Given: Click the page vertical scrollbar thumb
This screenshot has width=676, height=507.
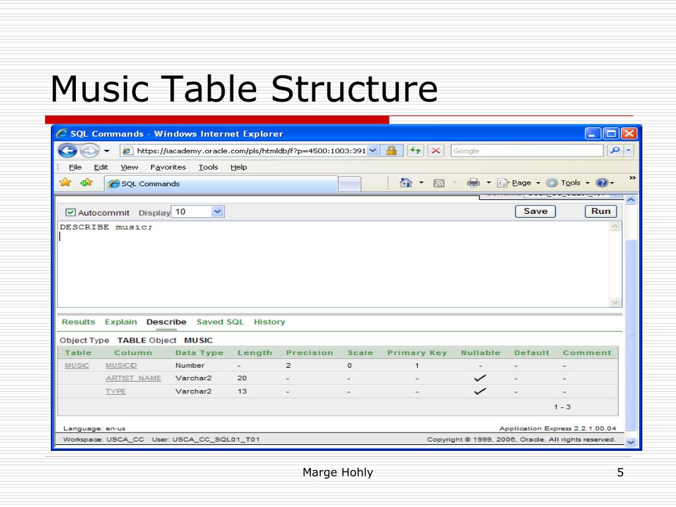Looking at the screenshot, I should click(x=631, y=335).
